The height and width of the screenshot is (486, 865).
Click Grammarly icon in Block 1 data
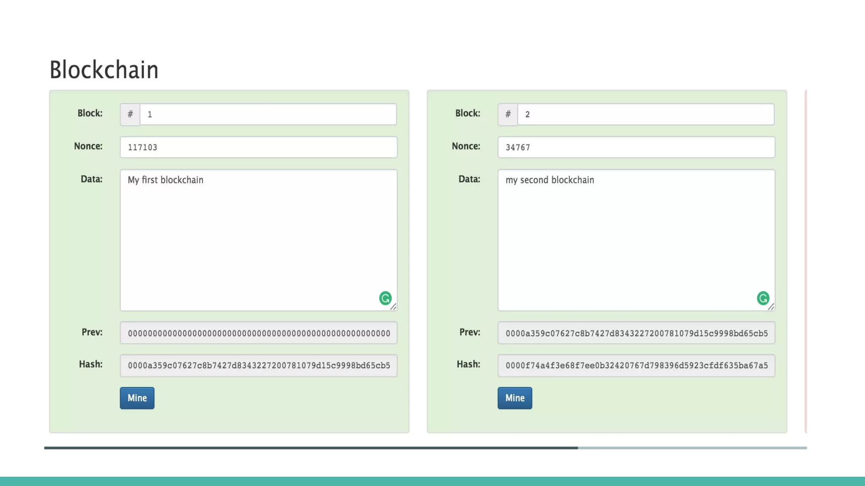[x=385, y=298]
